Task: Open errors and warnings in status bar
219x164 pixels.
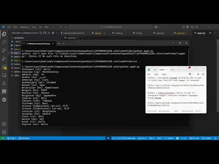Action: 11,138
